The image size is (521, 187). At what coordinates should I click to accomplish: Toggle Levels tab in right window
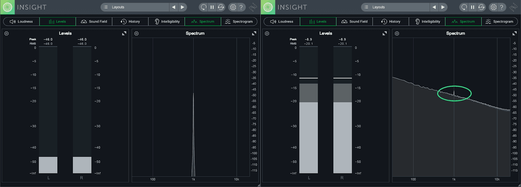pos(318,21)
